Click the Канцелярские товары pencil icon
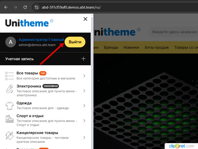The height and width of the screenshot is (149, 198). pos(10,136)
